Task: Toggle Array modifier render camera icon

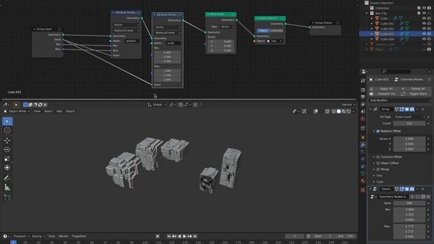Action: coord(412,110)
